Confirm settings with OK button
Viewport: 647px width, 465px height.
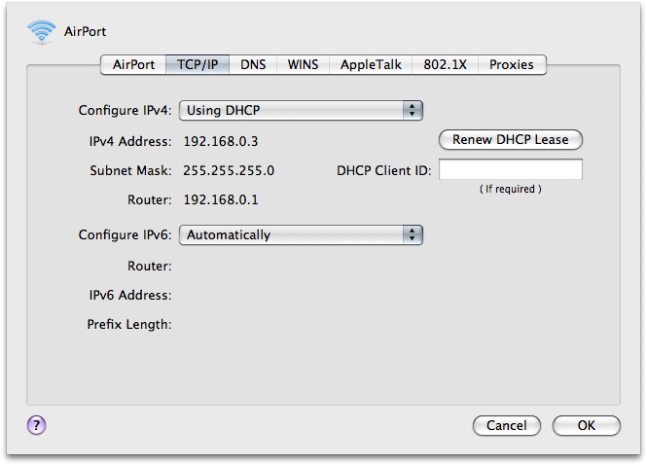tap(587, 425)
